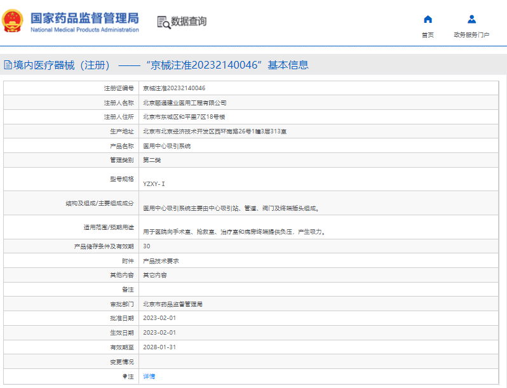
Task: Select the 批准日期 value 2023-02-01
Action: click(159, 318)
